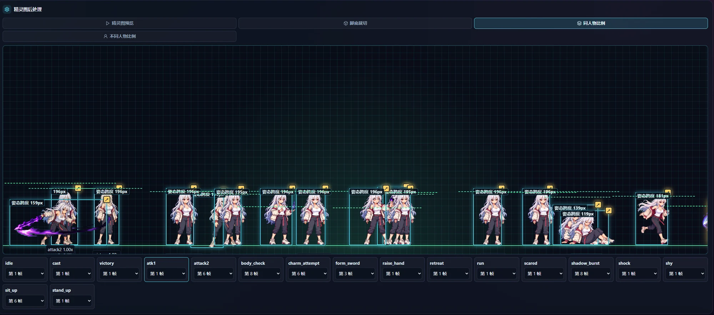This screenshot has height=315, width=714.
Task: Open the idle frame dropdown
Action: tap(25, 274)
